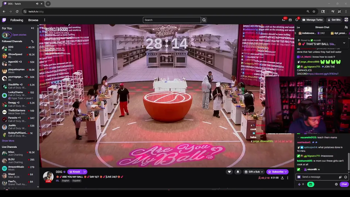Click Chrome bookmark star icon
350x197 pixels.
tap(314, 11)
